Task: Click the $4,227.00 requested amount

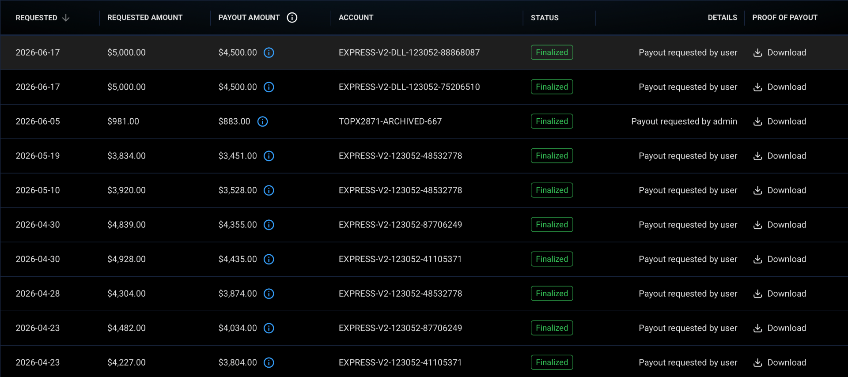Action: 126,362
